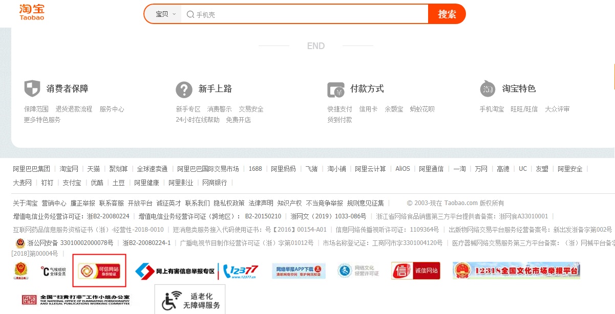Open the 廉正举报 link
This screenshot has height=314, width=615.
tap(82, 203)
